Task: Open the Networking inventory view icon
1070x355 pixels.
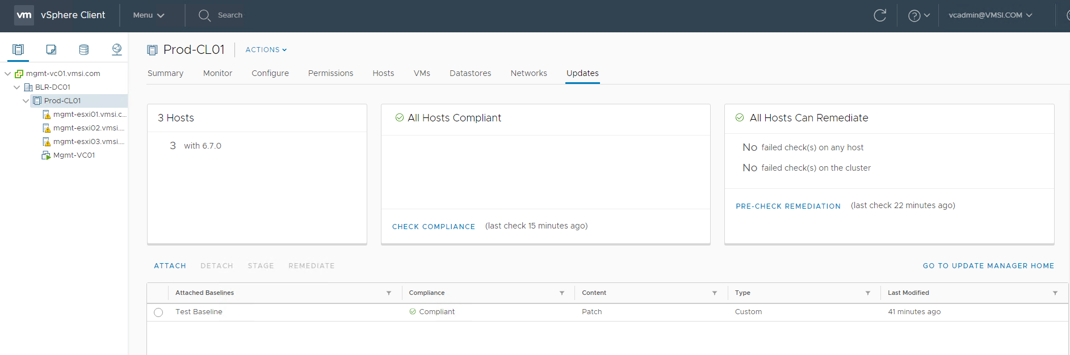Action: click(x=117, y=50)
